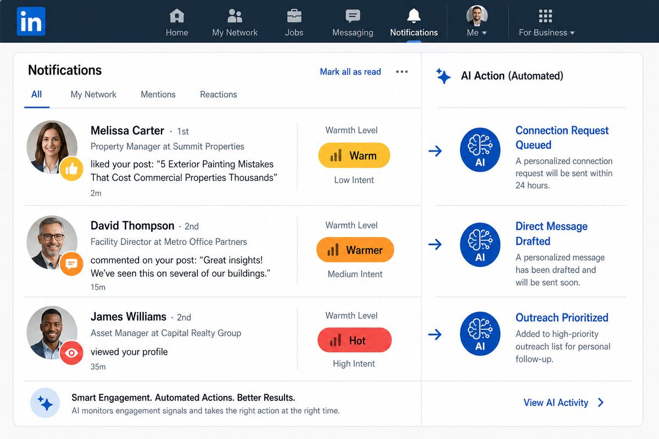
Task: Click "Asset Manager at Capital Realty Group"
Action: point(166,333)
